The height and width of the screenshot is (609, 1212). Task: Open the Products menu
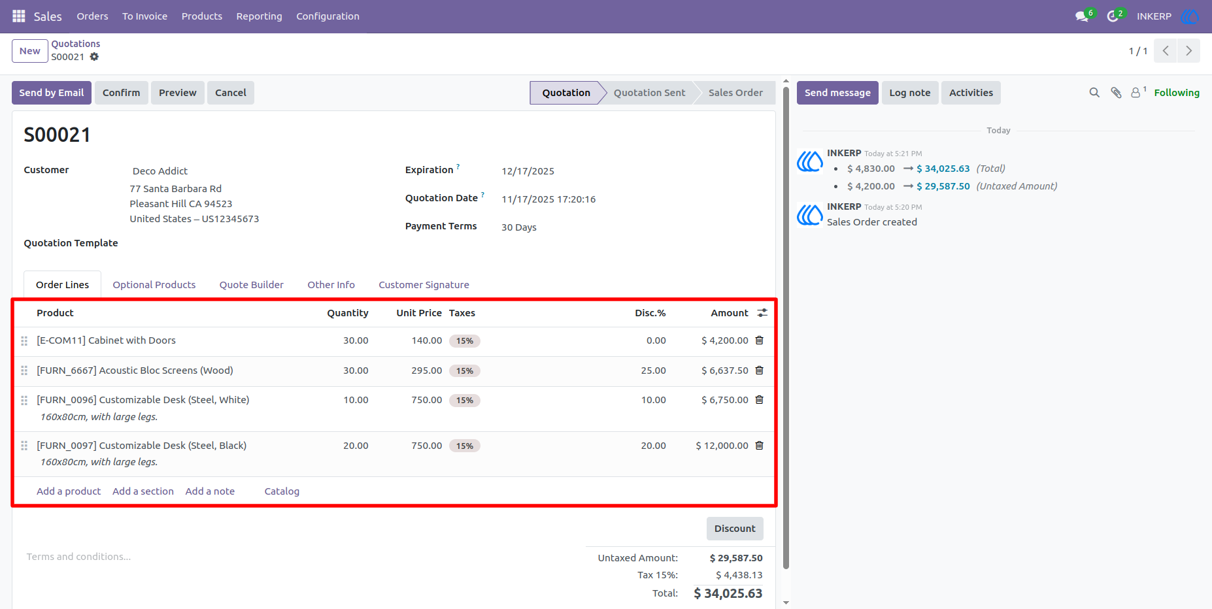coord(202,16)
